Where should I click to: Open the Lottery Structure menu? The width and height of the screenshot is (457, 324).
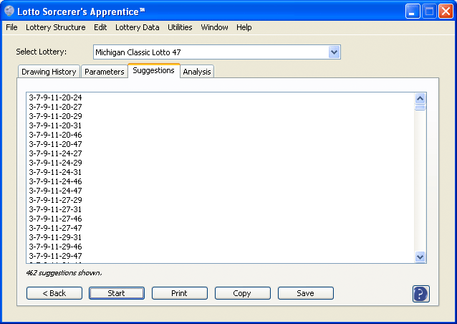(55, 27)
